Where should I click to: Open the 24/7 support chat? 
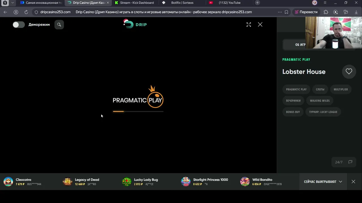343,162
